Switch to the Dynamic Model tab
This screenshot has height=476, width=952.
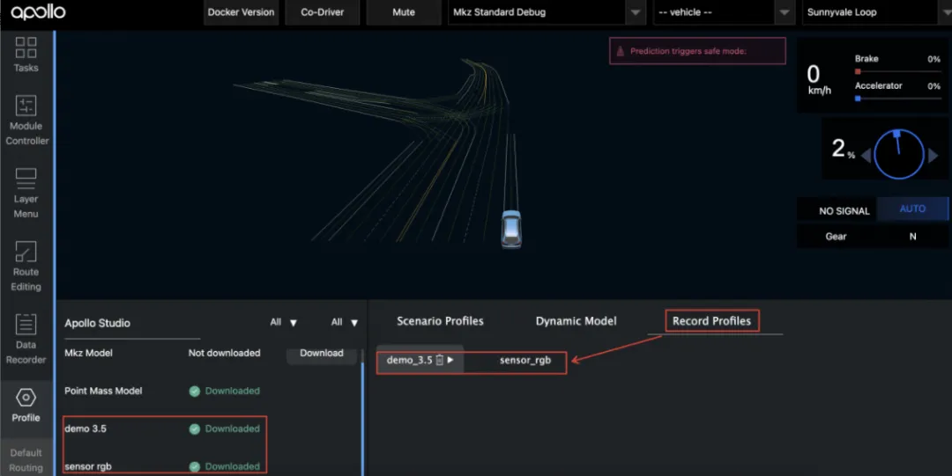click(576, 321)
